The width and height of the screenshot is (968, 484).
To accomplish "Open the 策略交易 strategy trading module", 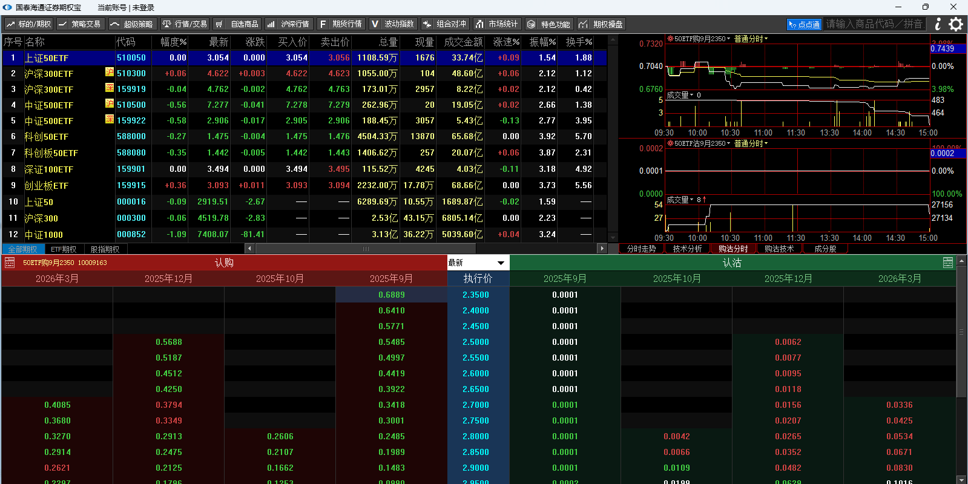I will point(81,24).
